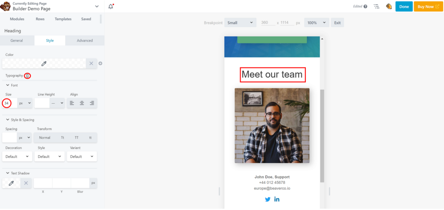
Task: Open the page title dropdown chevron
Action: pyautogui.click(x=97, y=6)
